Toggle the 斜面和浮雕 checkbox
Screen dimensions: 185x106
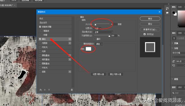pos(40,27)
